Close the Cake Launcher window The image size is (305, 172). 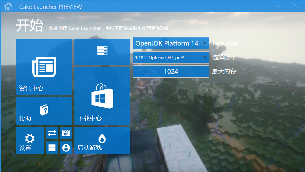296,6
